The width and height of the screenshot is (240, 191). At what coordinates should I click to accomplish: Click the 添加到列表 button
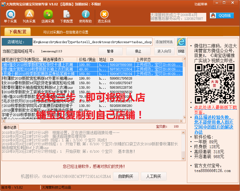click(x=164, y=42)
